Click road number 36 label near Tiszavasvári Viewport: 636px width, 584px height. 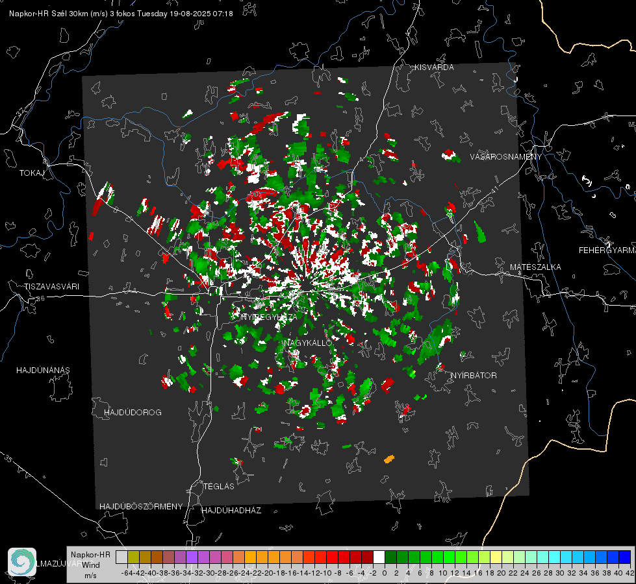[40, 298]
